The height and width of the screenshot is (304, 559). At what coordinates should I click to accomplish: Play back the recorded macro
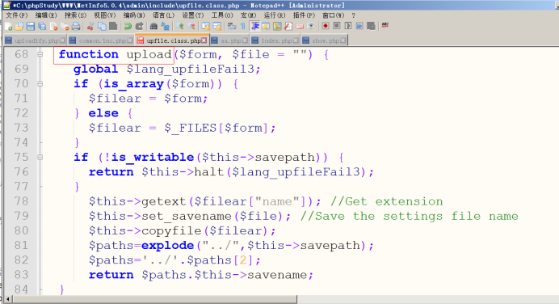348,26
